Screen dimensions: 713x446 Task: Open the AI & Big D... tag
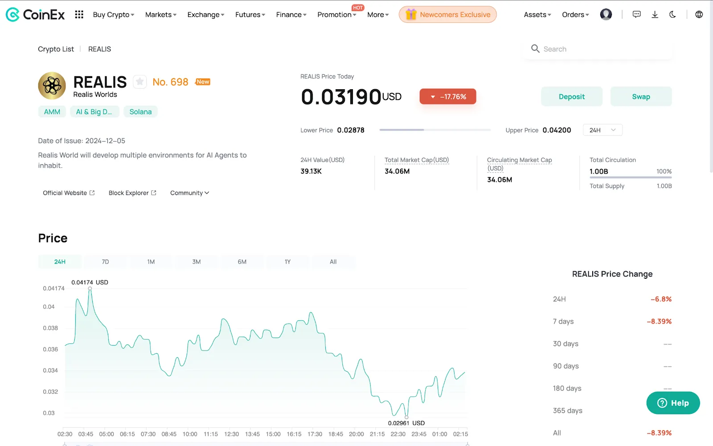(x=94, y=111)
